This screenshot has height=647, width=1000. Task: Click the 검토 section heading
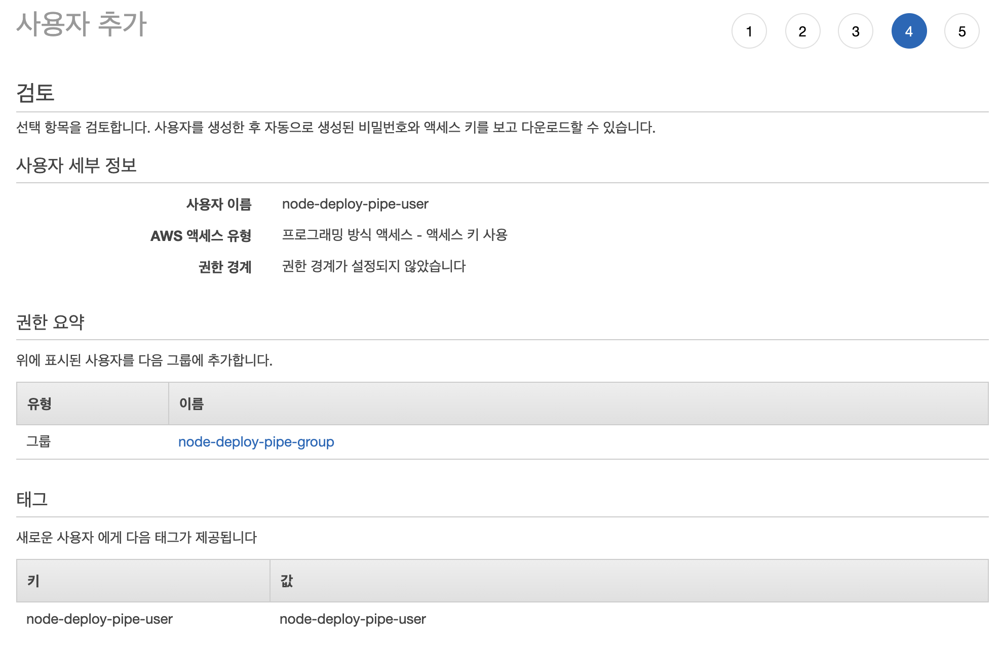(x=35, y=93)
